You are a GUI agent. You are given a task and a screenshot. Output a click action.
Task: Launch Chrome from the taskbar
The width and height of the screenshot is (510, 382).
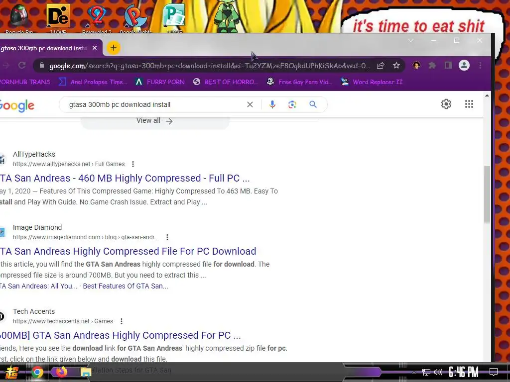[x=37, y=372]
